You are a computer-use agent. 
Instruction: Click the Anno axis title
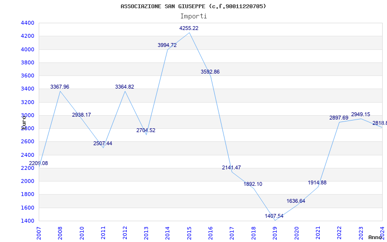374,237
